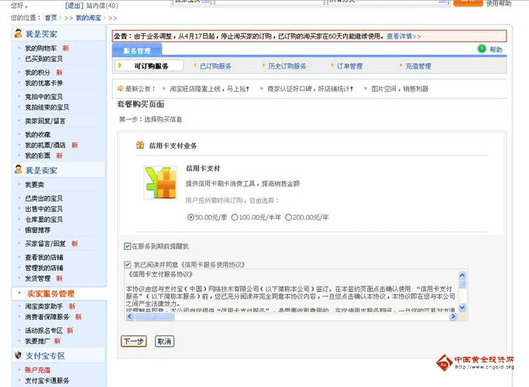Toggle 在服务到期前提醒我 reminder checkbox
Screen dimensions: 529x387
pos(127,246)
